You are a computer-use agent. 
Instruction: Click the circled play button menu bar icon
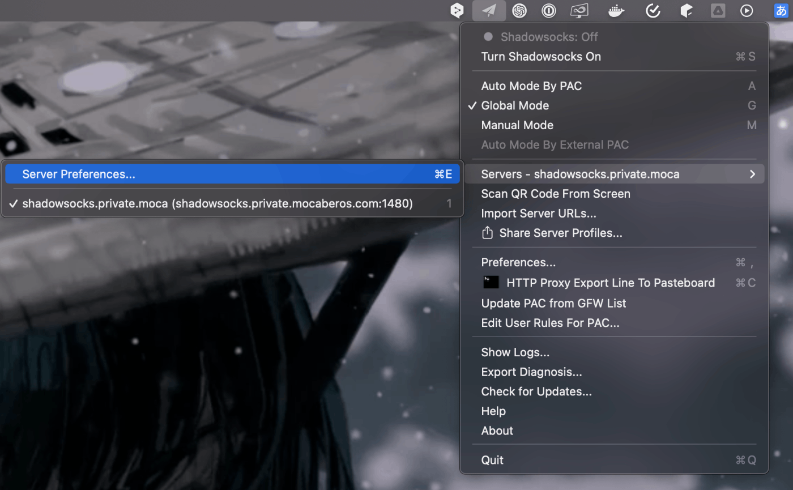pos(747,10)
